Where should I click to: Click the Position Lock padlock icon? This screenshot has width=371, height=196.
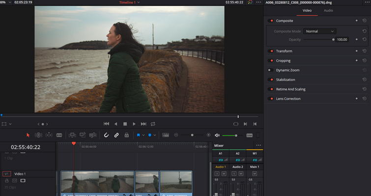(x=126, y=135)
